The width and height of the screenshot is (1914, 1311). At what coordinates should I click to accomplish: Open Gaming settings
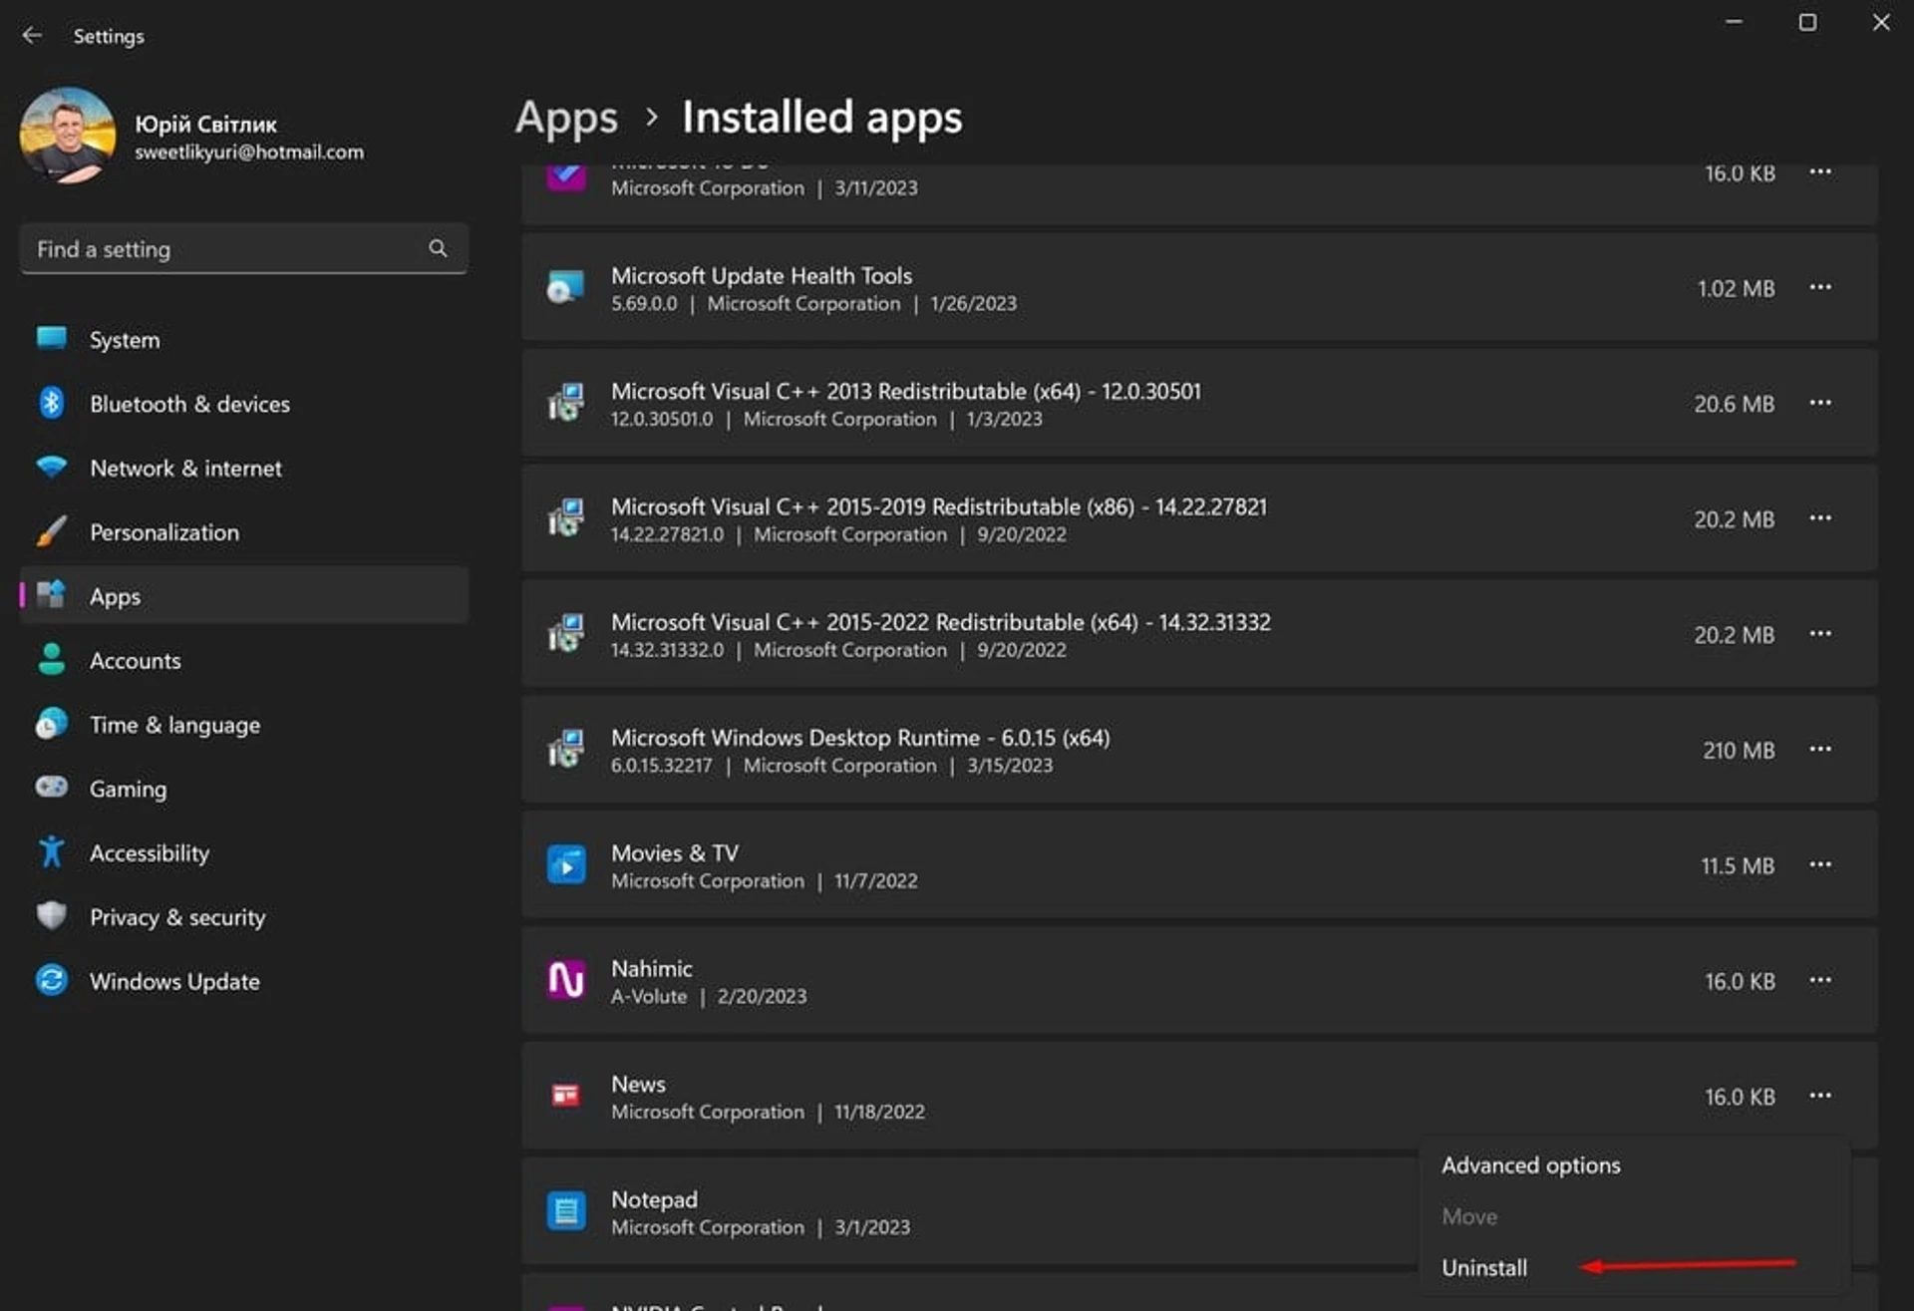coord(243,789)
